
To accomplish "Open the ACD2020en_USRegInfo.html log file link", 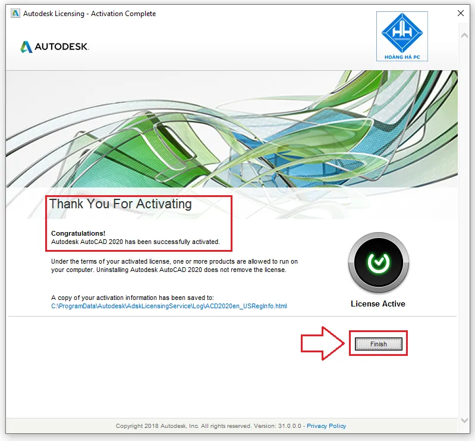I will point(169,306).
